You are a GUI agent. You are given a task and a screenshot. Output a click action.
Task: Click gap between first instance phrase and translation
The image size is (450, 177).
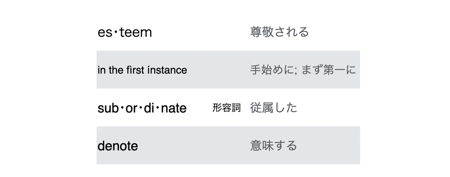[219, 70]
